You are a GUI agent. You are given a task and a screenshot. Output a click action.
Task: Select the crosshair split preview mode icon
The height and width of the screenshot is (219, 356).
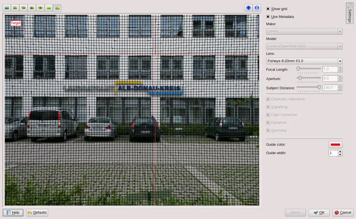coord(31,7)
